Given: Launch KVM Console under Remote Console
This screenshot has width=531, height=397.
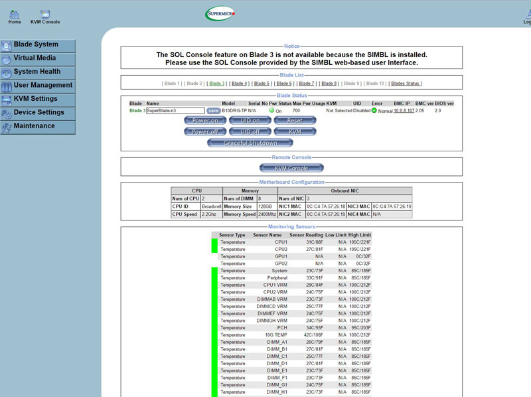Looking at the screenshot, I should point(291,169).
